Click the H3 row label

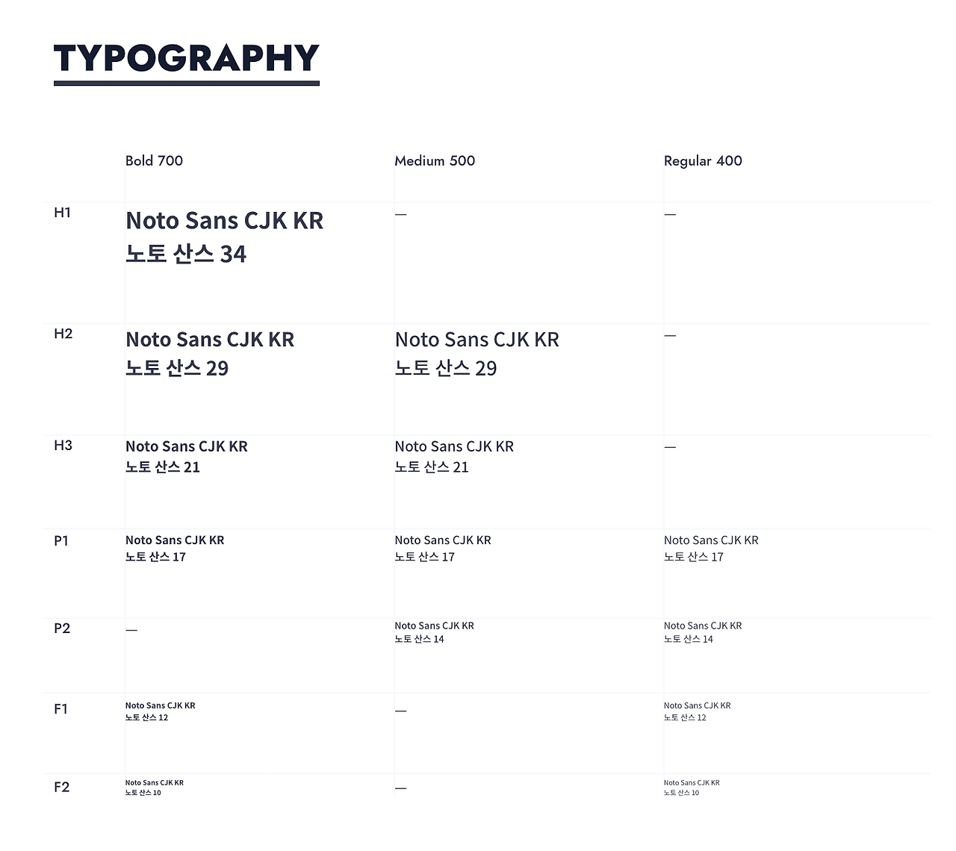coord(63,446)
